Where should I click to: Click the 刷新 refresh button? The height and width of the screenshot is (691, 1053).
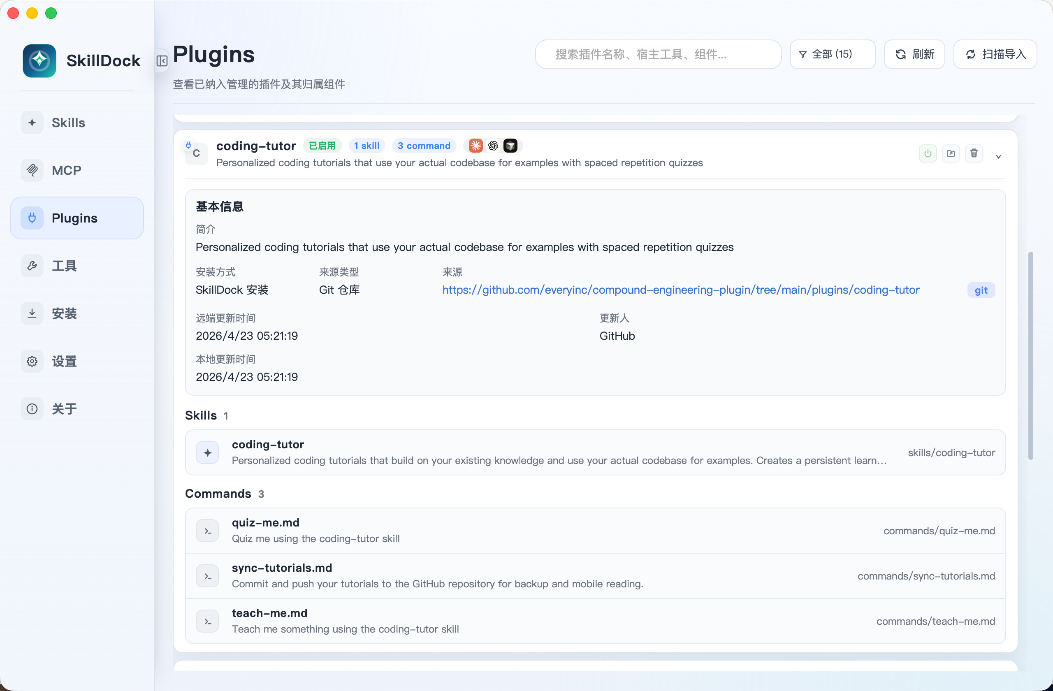[x=914, y=54]
